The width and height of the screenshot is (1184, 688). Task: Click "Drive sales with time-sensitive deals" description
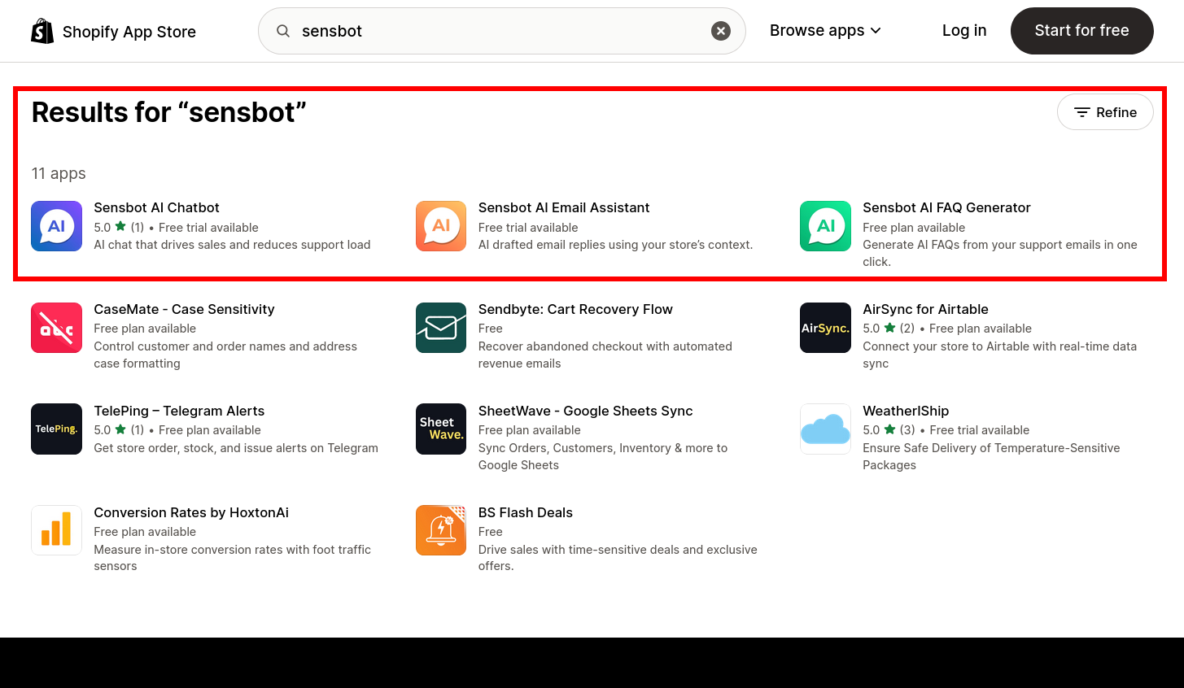[618, 558]
